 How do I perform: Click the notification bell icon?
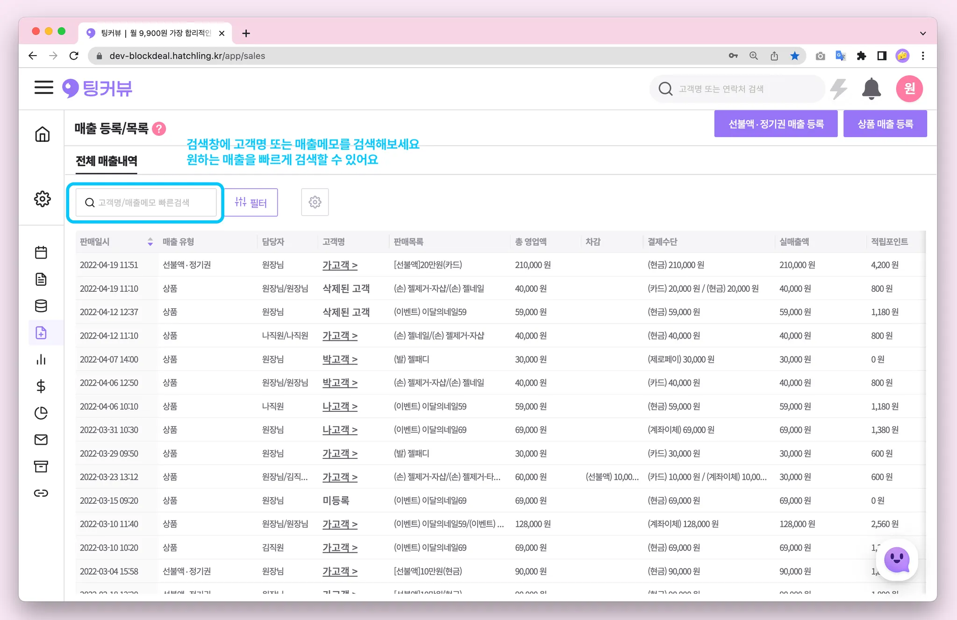(x=871, y=89)
